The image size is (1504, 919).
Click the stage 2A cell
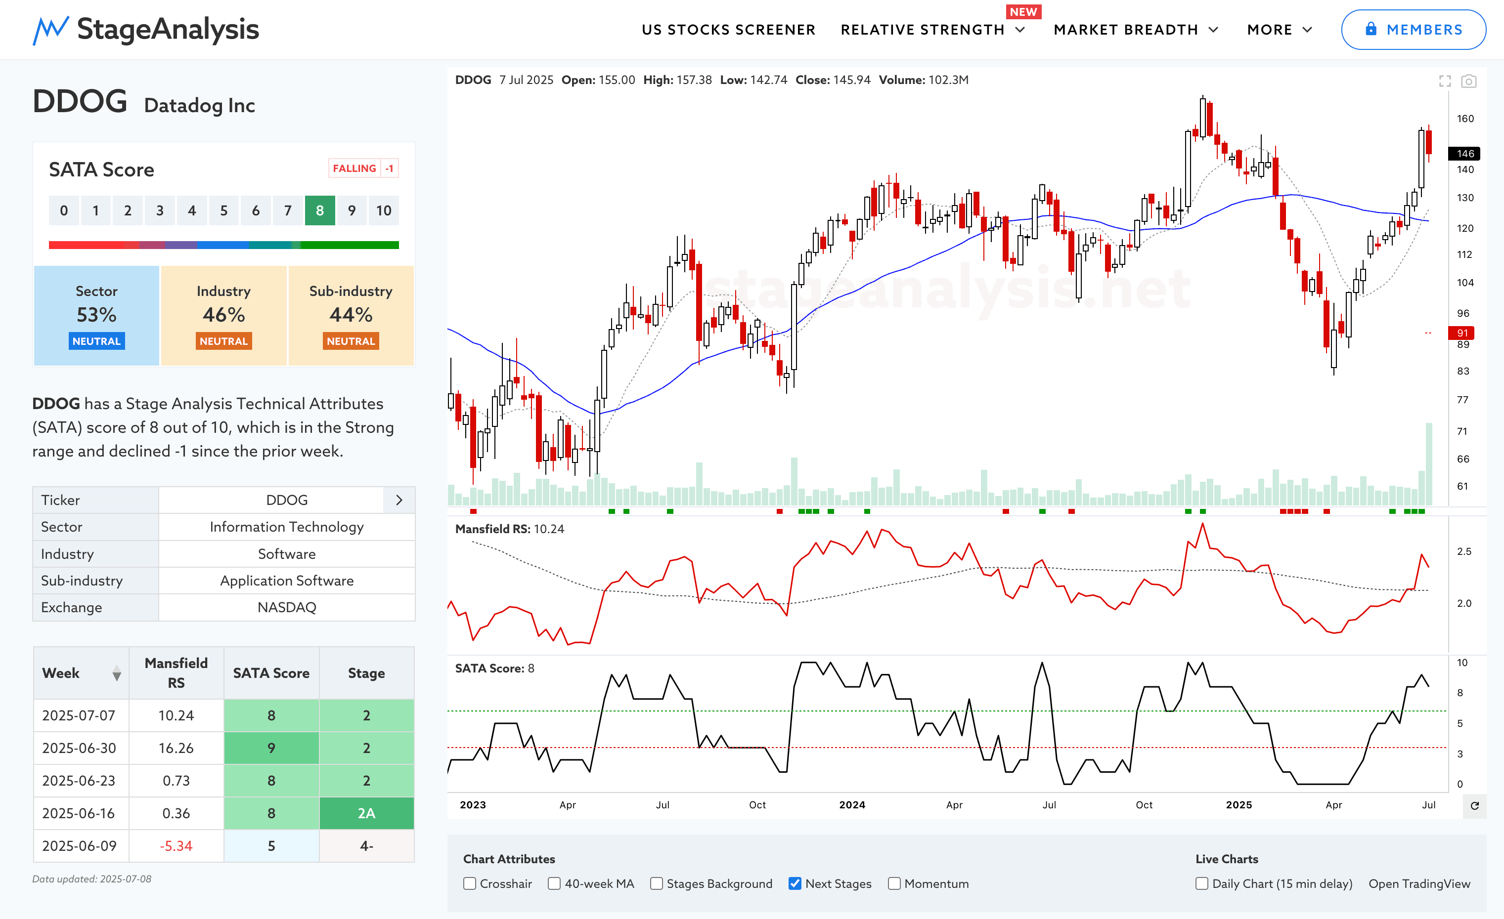click(367, 813)
